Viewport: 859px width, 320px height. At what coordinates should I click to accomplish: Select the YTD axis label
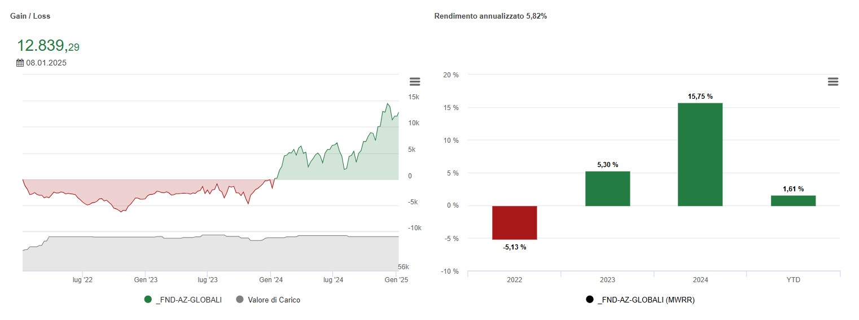793,280
